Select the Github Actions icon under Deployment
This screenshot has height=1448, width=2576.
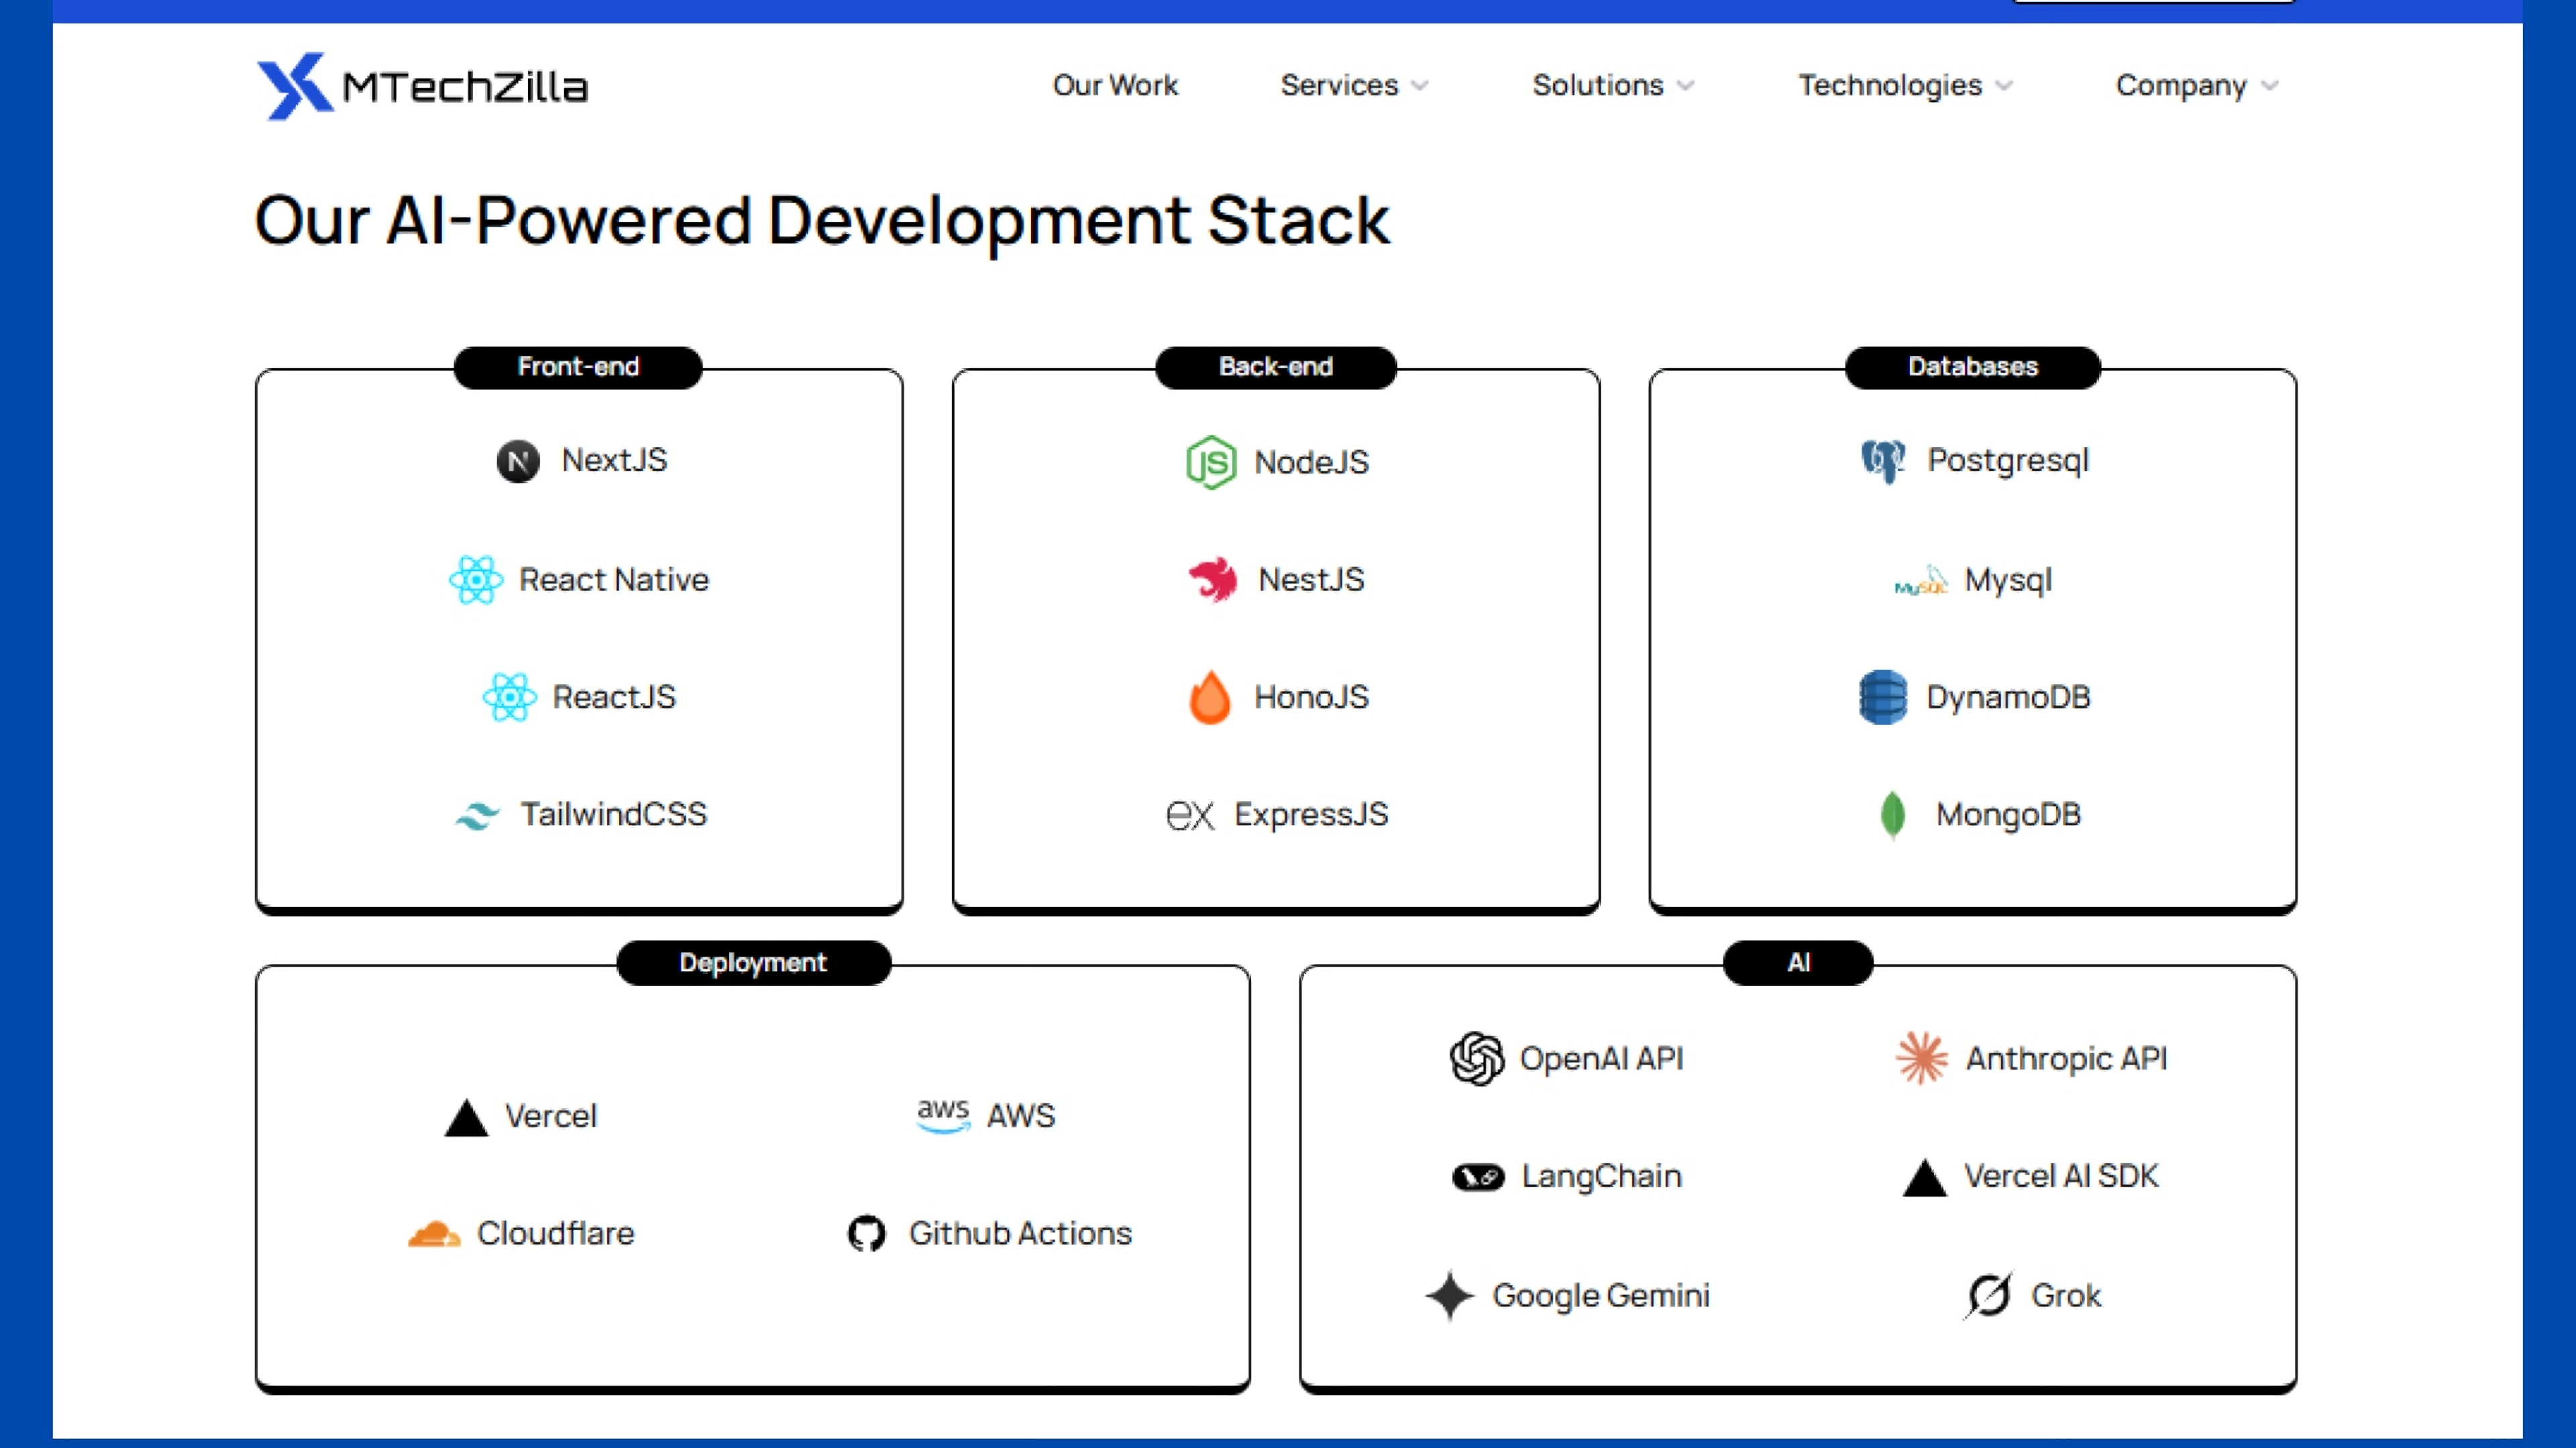pos(867,1232)
